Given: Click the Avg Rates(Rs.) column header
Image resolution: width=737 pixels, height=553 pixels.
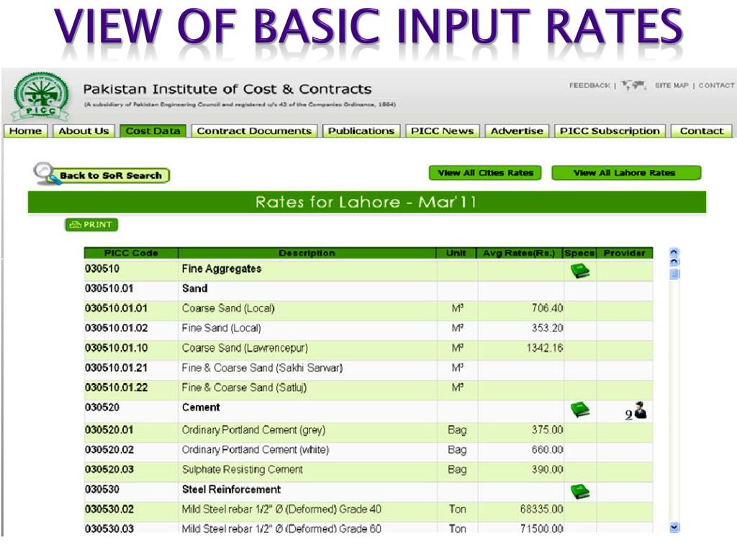Looking at the screenshot, I should pos(519,253).
